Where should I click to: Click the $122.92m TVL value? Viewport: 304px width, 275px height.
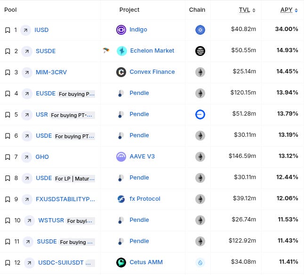pyautogui.click(x=242, y=241)
